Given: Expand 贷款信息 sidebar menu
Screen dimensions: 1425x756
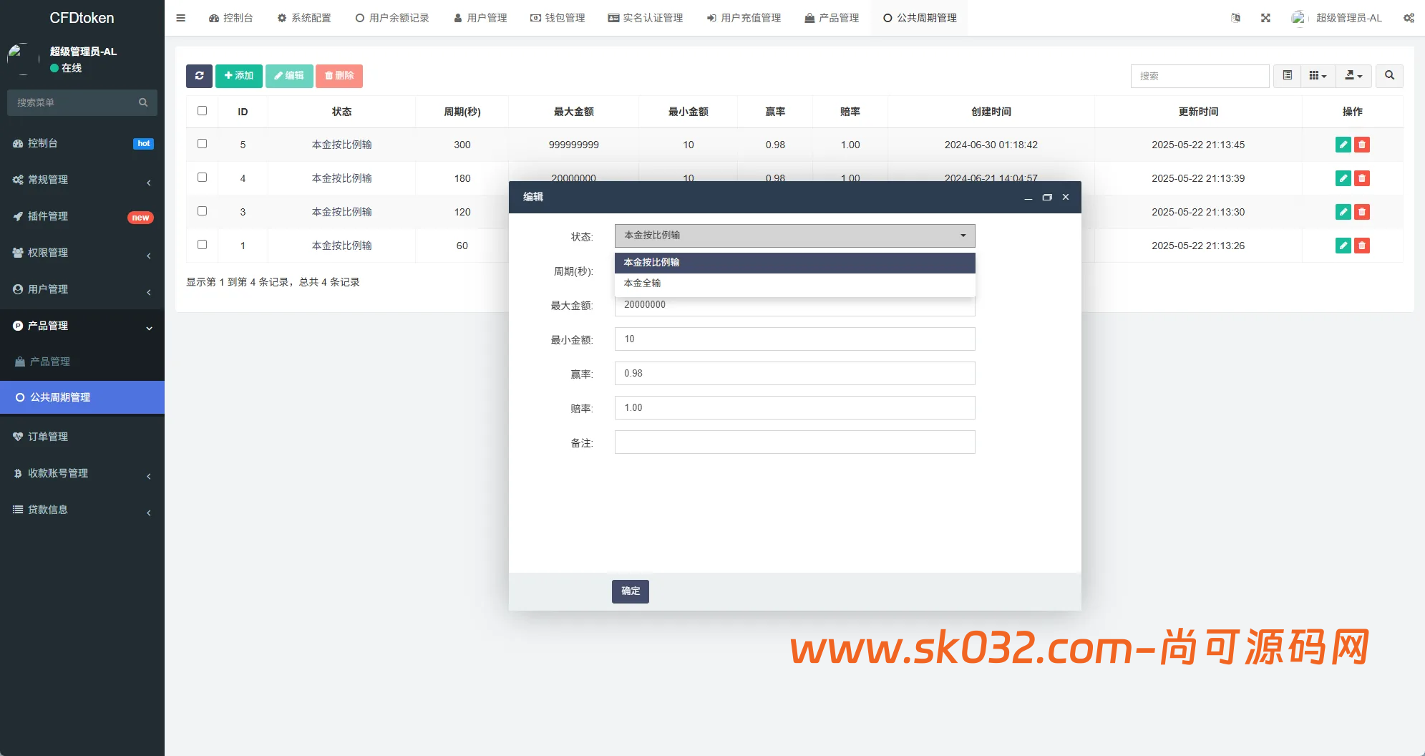Looking at the screenshot, I should point(82,510).
